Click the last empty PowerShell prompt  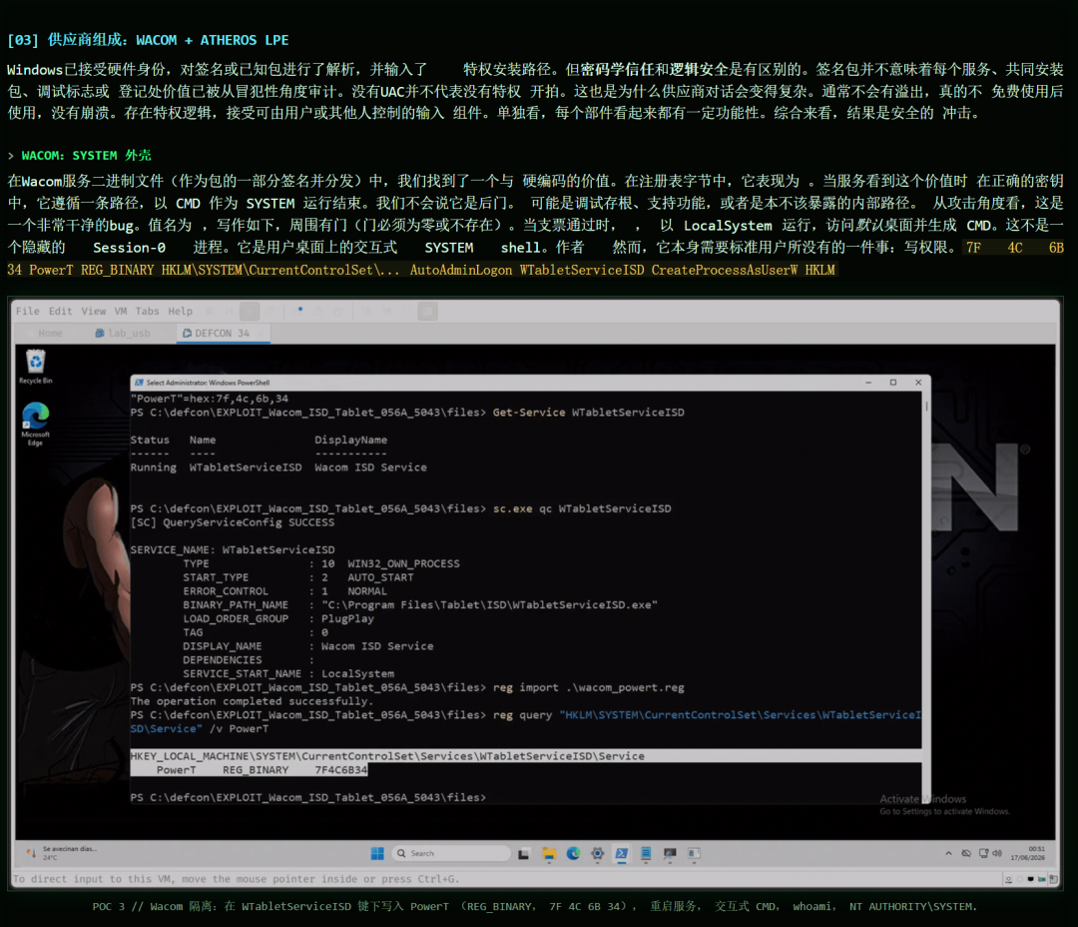click(308, 797)
